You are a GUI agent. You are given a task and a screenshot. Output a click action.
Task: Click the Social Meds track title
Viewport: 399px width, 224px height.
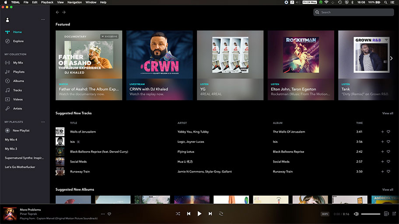(x=78, y=162)
